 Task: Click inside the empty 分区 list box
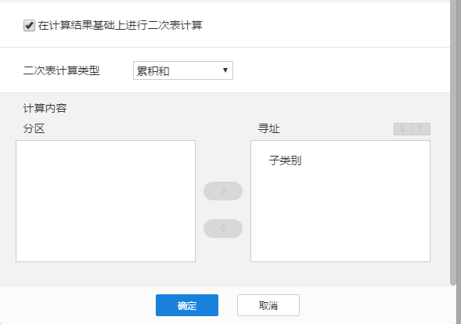tap(106, 201)
